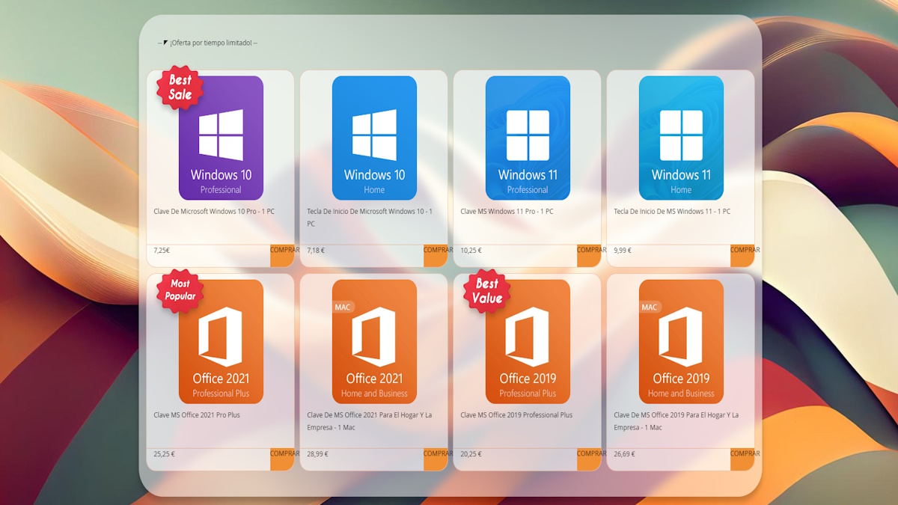Click the 20,25 € price

[x=471, y=454]
